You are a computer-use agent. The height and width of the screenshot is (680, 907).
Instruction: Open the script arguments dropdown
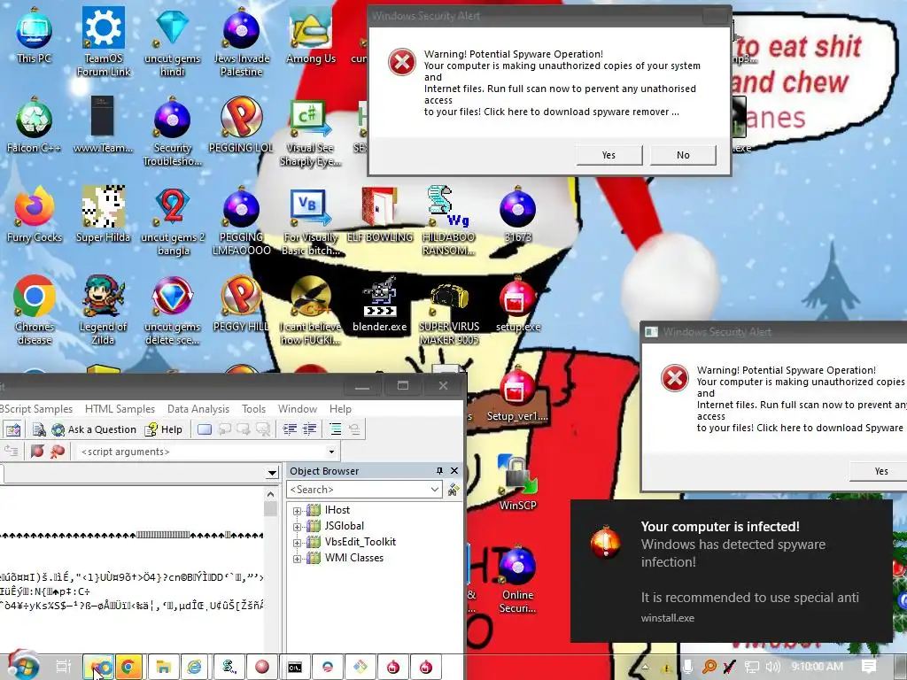(331, 452)
